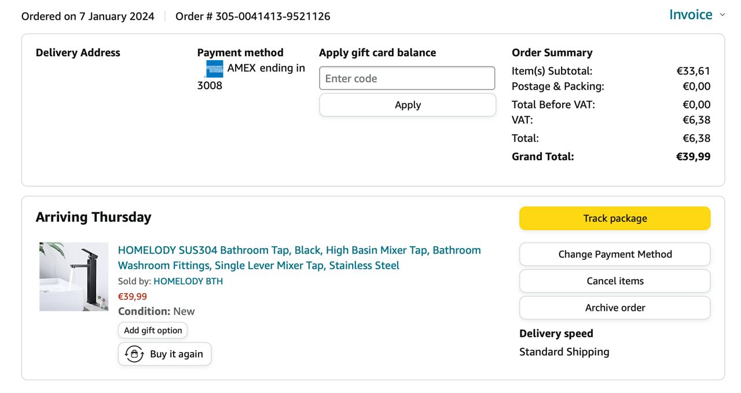Archive this order

coord(614,307)
